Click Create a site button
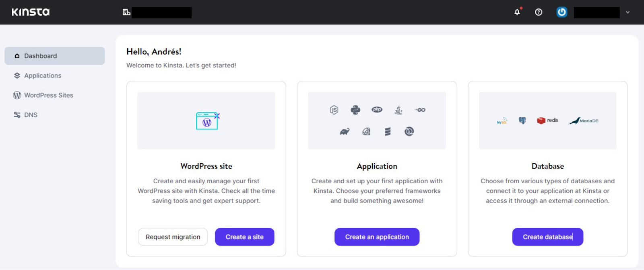The width and height of the screenshot is (644, 270). point(245,237)
